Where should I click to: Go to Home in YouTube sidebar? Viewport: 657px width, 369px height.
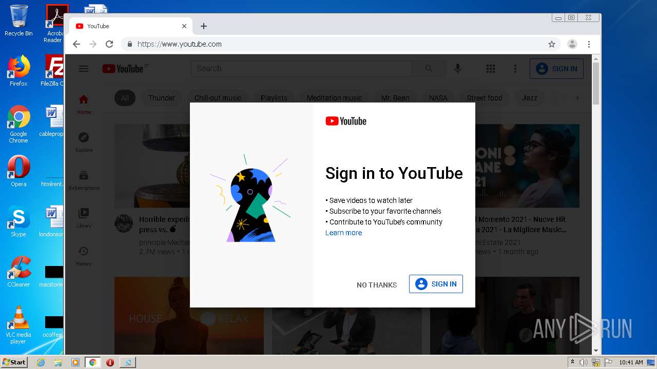point(84,104)
